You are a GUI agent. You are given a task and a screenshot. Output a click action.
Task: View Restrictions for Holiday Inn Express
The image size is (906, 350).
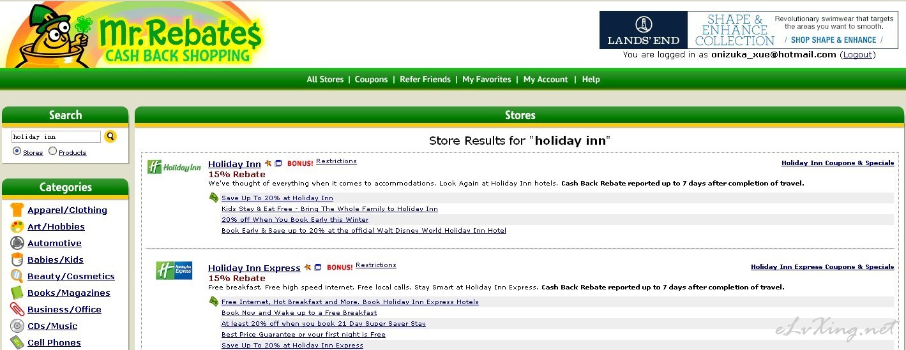(x=375, y=265)
